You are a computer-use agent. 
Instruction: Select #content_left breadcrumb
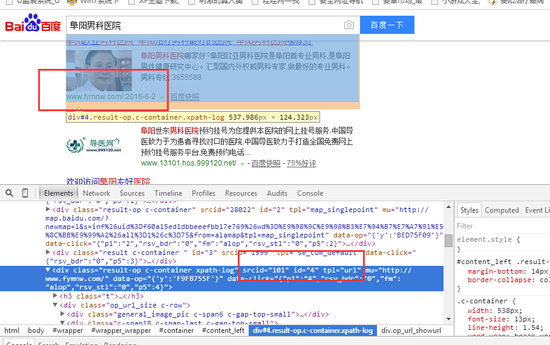pyautogui.click(x=223, y=330)
